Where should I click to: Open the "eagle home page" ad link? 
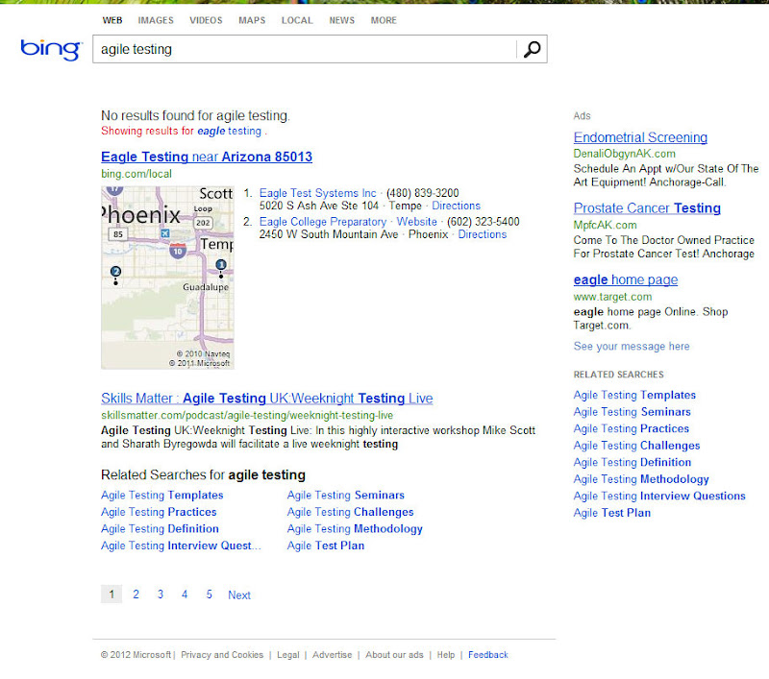click(625, 279)
